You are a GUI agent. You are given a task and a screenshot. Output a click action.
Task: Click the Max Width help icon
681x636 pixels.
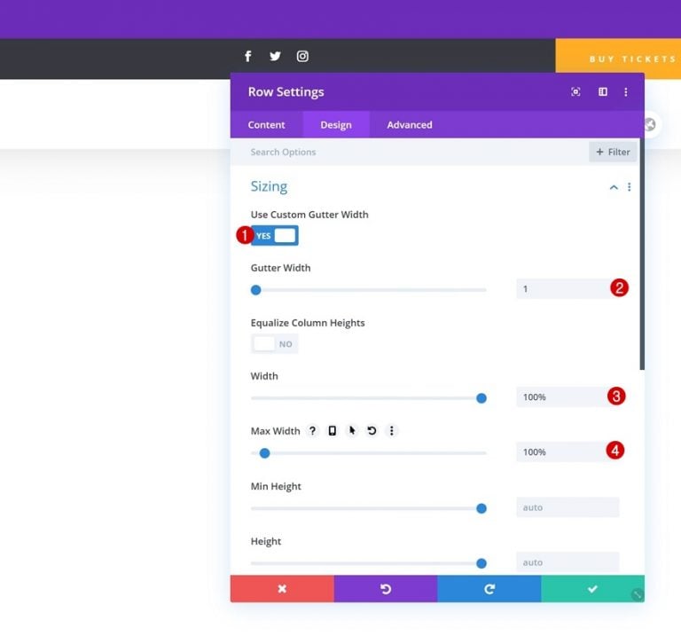pos(312,430)
